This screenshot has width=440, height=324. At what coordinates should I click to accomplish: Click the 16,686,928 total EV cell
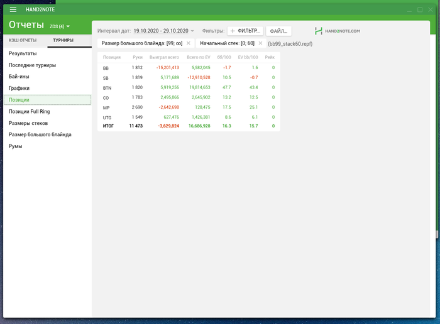pos(199,126)
